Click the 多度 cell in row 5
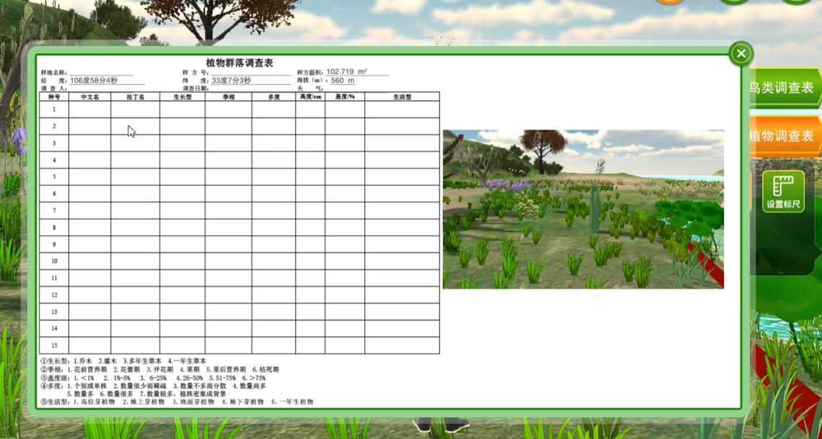This screenshot has width=822, height=439. [274, 177]
